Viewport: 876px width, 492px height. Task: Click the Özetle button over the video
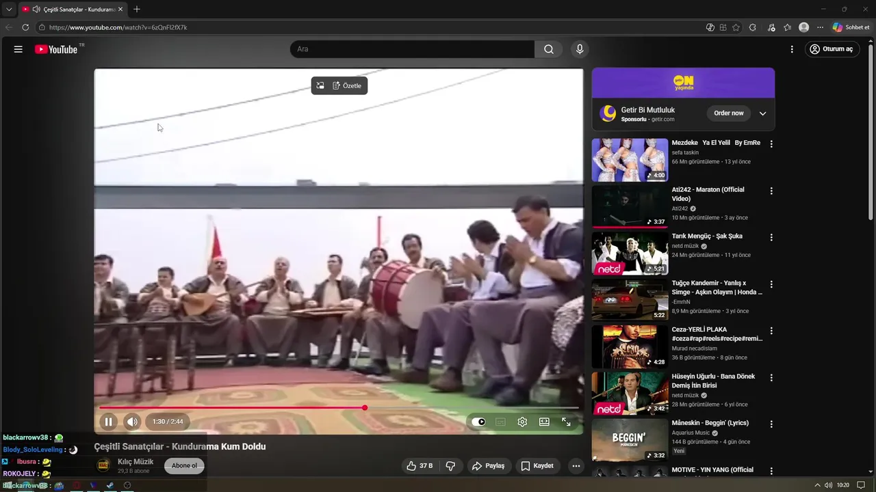(347, 85)
